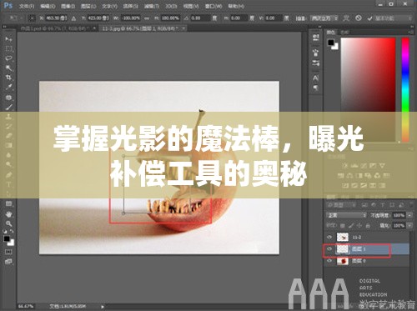Click the zoom level 66.67% field
417x311 pixels.
coord(26,306)
